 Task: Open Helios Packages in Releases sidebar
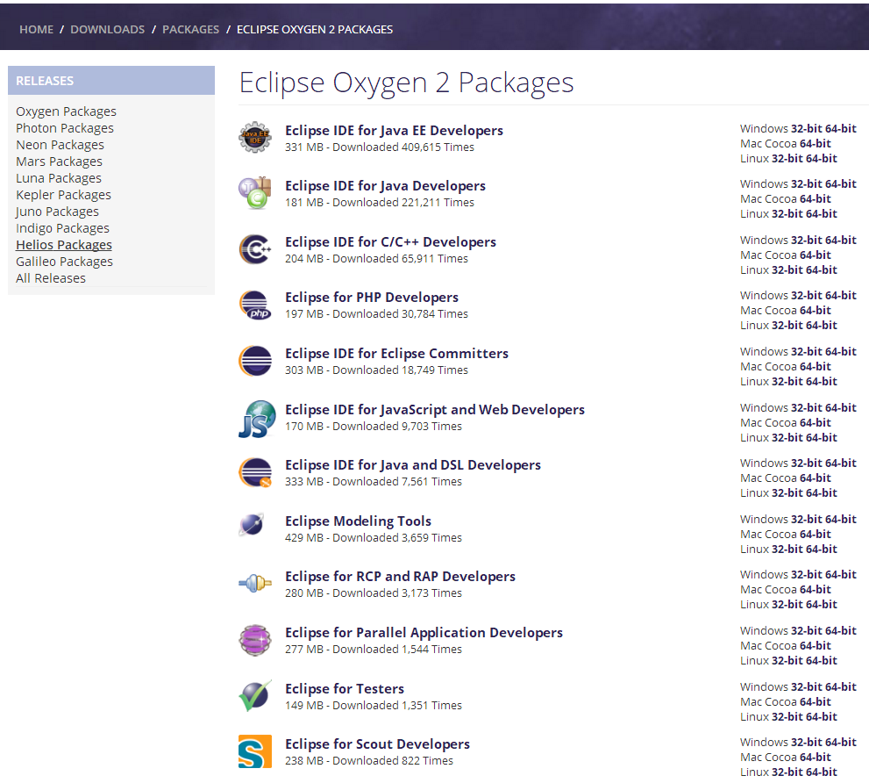pos(64,245)
